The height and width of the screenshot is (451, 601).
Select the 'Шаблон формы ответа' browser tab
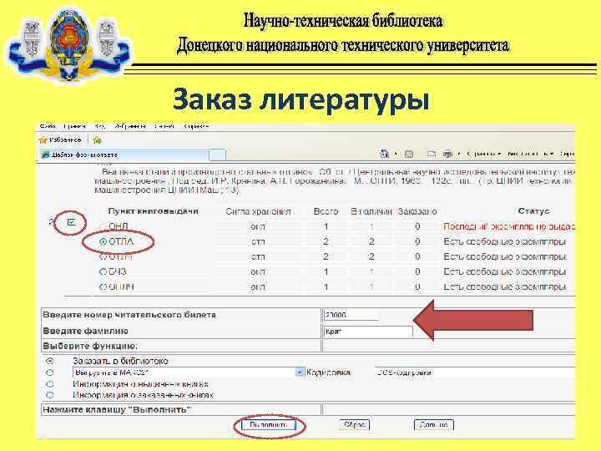click(124, 155)
